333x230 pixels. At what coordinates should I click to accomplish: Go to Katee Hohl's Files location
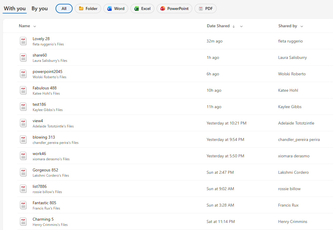click(x=46, y=93)
